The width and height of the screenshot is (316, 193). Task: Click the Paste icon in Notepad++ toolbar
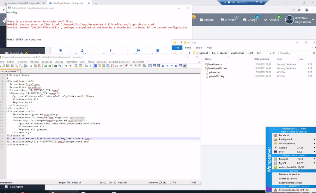(x=40, y=66)
